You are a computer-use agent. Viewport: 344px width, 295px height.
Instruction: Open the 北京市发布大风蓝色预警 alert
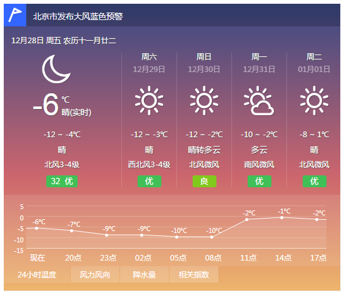tap(78, 16)
